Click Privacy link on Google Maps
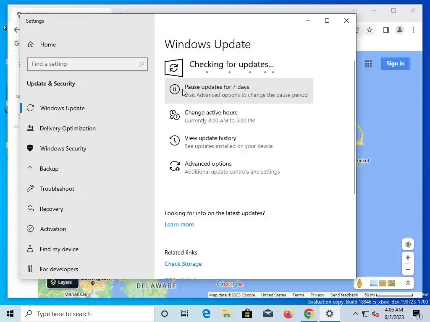The image size is (430, 322). click(x=317, y=295)
